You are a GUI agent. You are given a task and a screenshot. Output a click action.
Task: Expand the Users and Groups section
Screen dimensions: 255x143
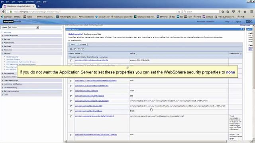[2, 81]
